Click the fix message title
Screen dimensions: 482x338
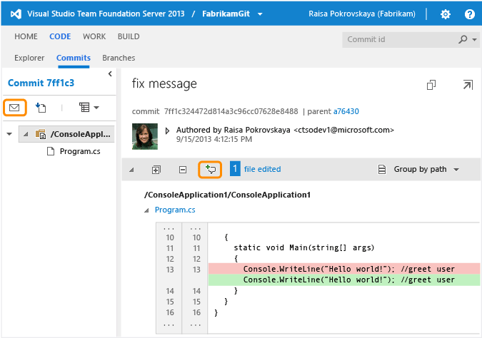pos(164,84)
